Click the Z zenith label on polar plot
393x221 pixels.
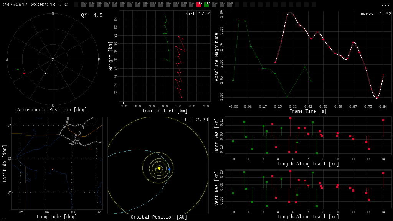[x=53, y=59]
